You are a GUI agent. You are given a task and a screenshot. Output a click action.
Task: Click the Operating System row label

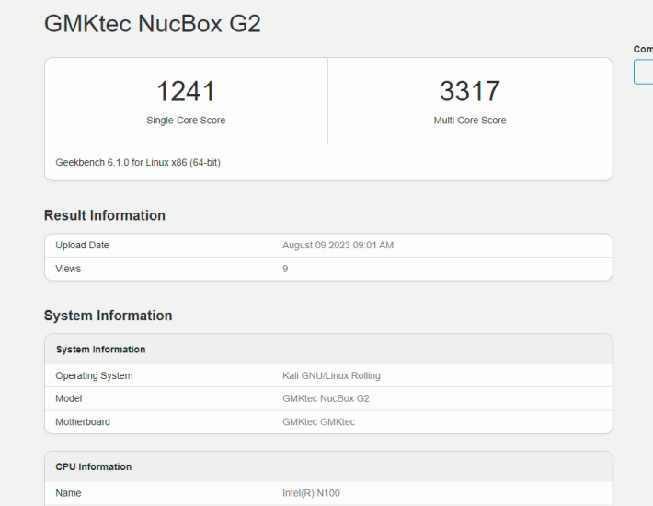coord(94,375)
